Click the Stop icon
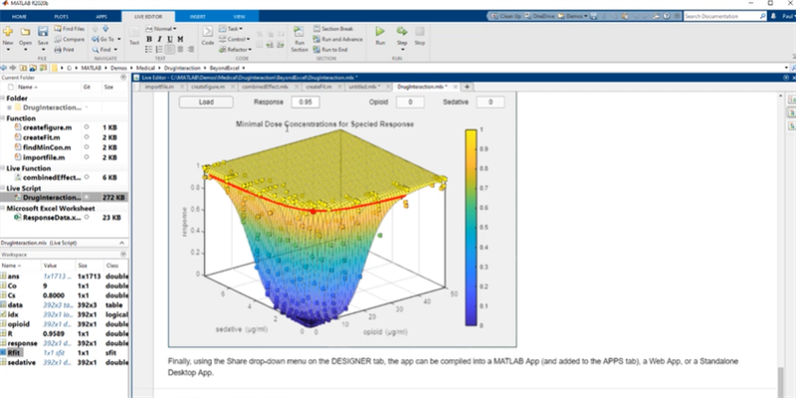The image size is (796, 398). 419,32
